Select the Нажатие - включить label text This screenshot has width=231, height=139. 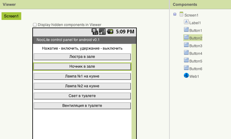(x=82, y=48)
